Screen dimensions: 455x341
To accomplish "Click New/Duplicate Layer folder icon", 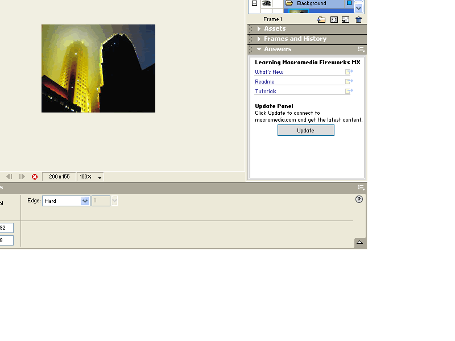I will (x=321, y=19).
